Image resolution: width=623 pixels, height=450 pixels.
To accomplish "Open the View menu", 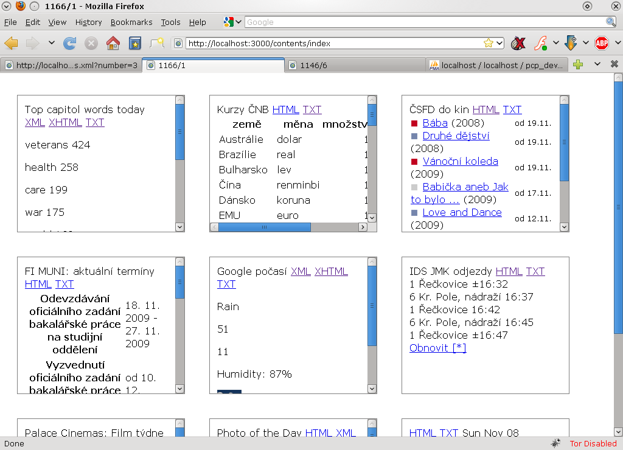I will (57, 22).
